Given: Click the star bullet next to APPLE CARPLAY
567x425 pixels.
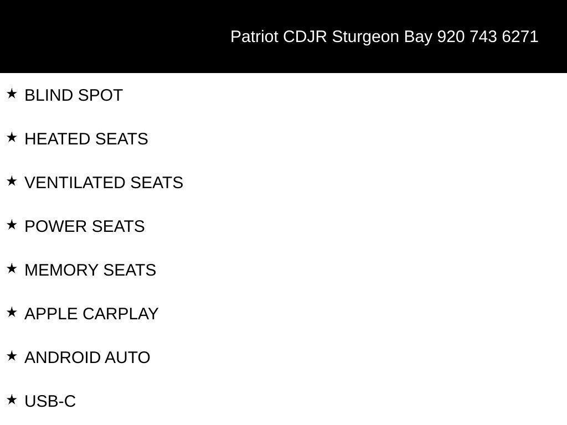Looking at the screenshot, I should pos(12,312).
